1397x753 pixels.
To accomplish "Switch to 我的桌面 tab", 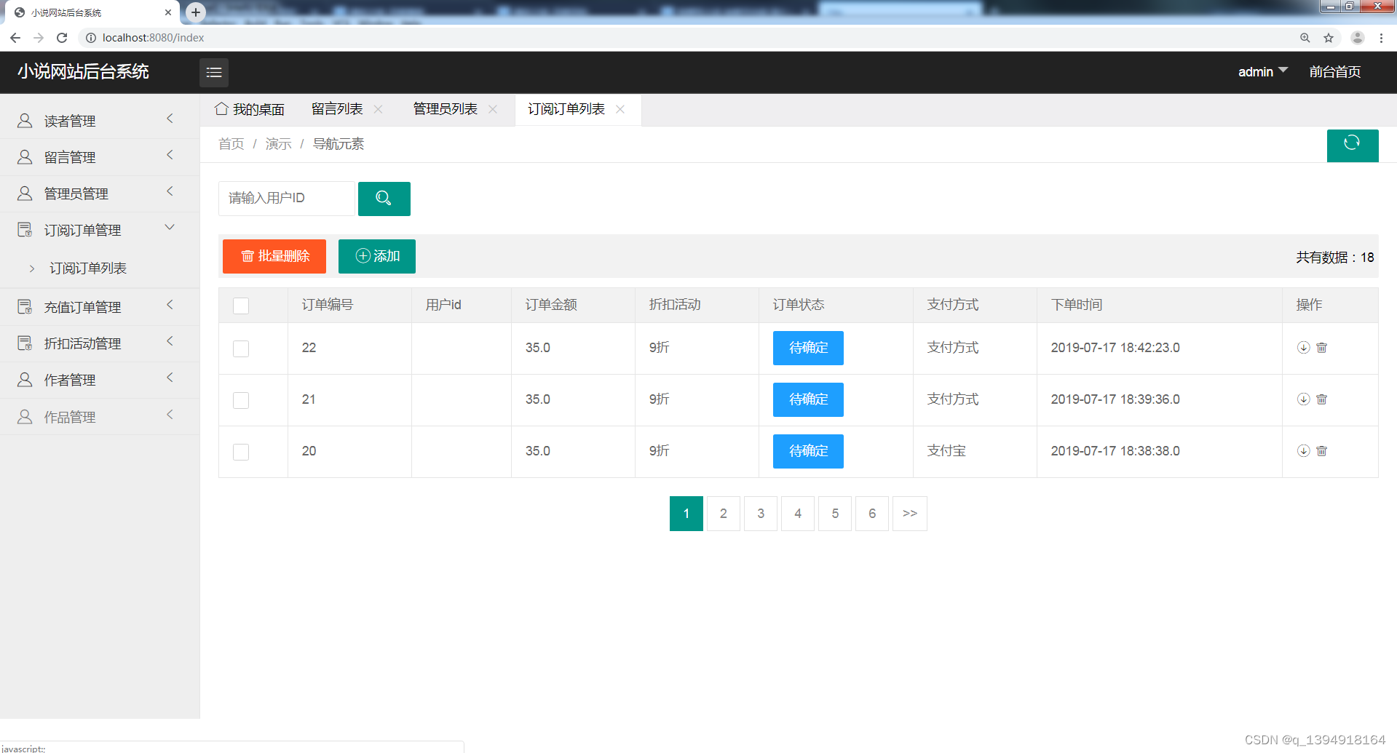I will [250, 109].
